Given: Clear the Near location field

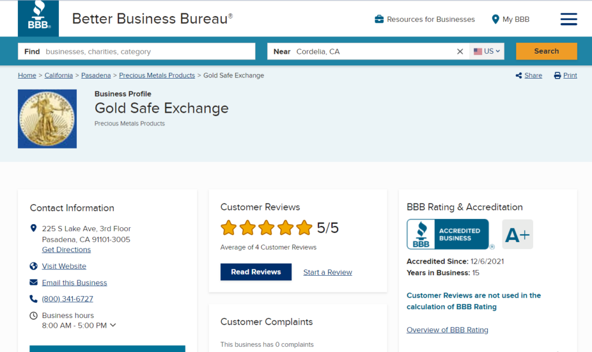Looking at the screenshot, I should tap(460, 51).
